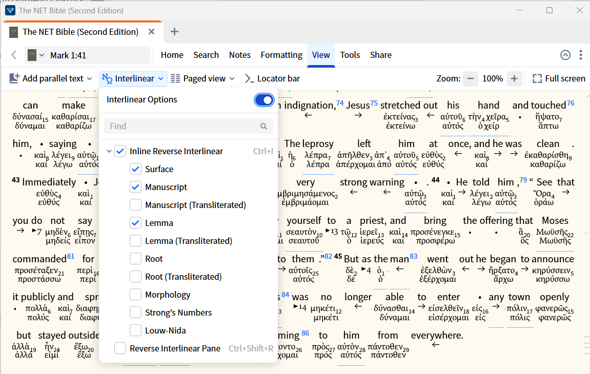Uncheck the Manuscript checkbox
590x374 pixels.
[135, 187]
